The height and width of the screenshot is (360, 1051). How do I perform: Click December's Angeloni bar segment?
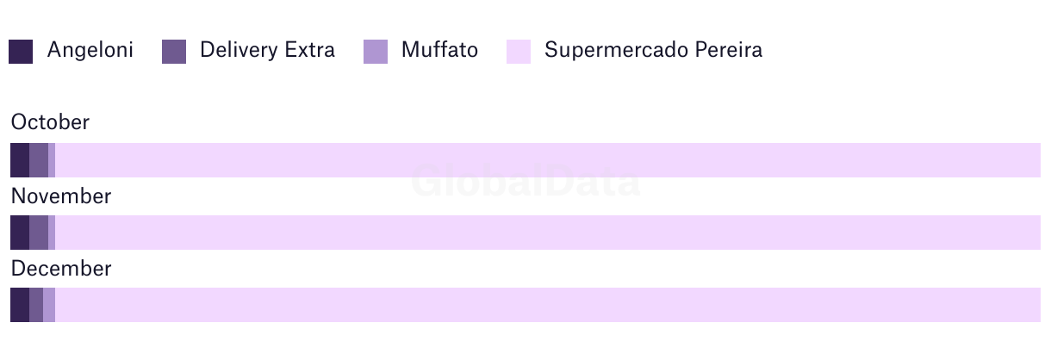tap(20, 305)
